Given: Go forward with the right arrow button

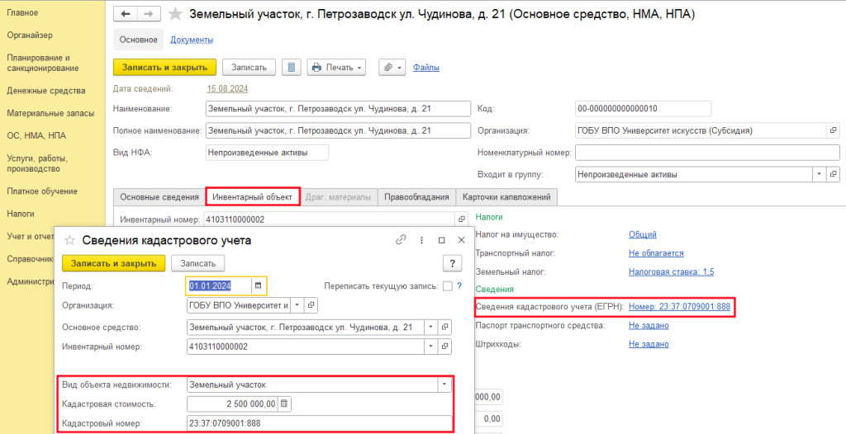Looking at the screenshot, I should pos(150,14).
